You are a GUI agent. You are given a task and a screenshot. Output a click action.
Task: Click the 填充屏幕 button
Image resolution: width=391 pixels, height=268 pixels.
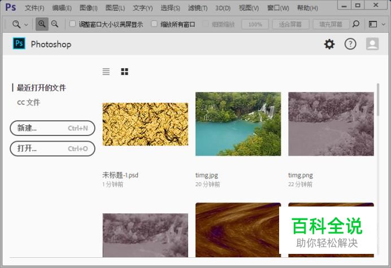coord(331,24)
